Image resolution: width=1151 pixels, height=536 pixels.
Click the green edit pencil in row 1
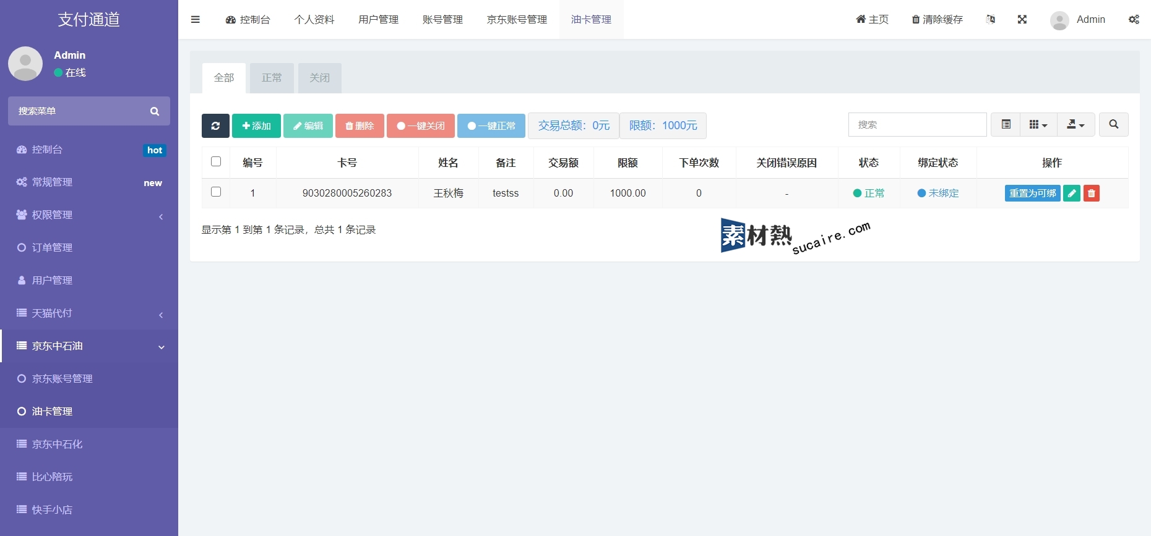tap(1072, 194)
